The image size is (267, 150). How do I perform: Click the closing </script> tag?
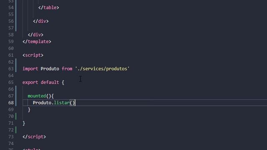click(x=34, y=137)
